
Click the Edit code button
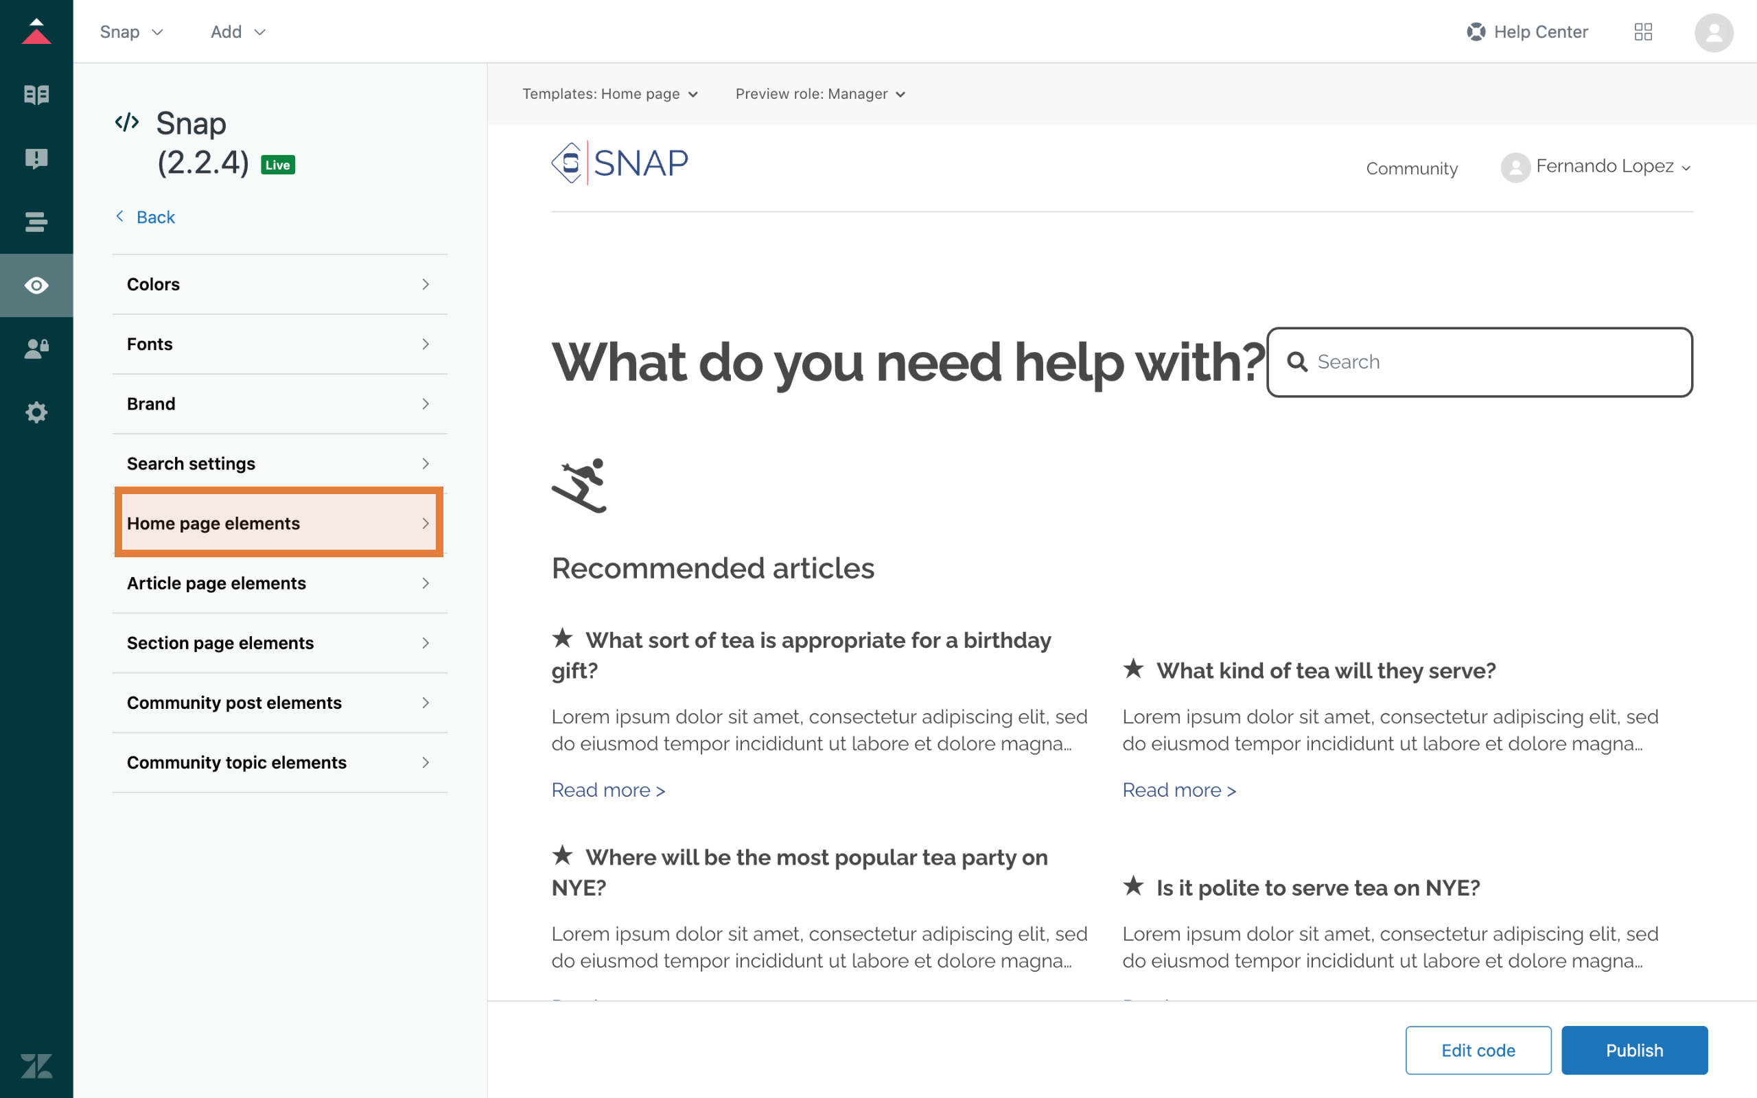coord(1478,1050)
